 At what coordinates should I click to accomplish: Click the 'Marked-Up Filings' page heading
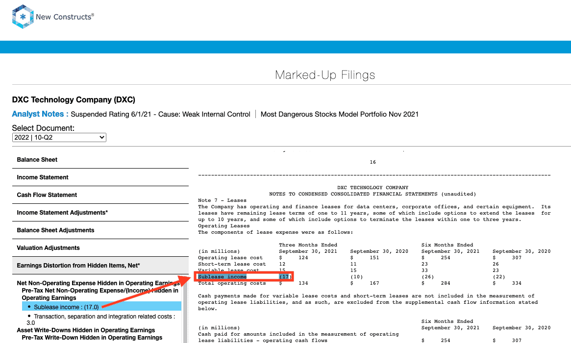coord(325,75)
